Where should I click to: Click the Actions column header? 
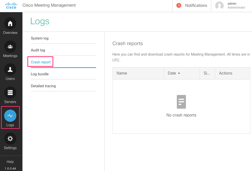pos(233,73)
